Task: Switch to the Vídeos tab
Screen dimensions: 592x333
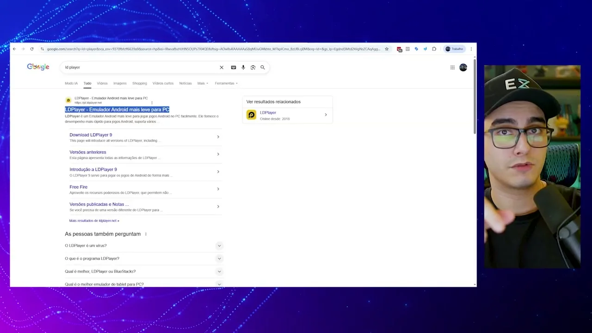Action: pyautogui.click(x=102, y=83)
